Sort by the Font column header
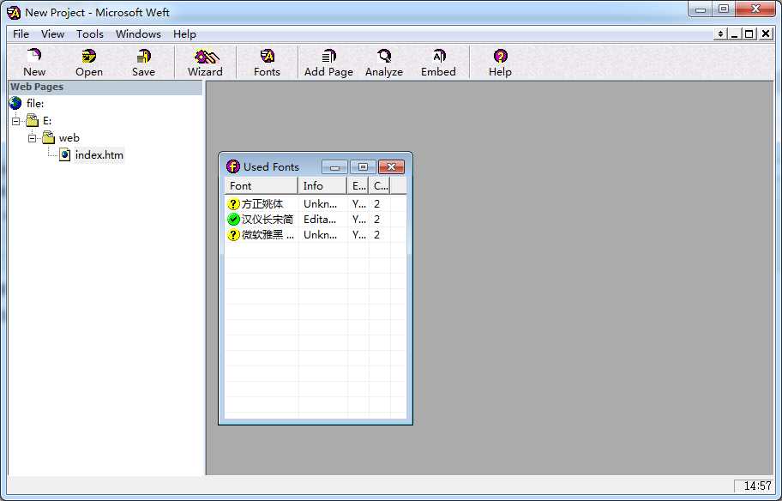 (262, 185)
